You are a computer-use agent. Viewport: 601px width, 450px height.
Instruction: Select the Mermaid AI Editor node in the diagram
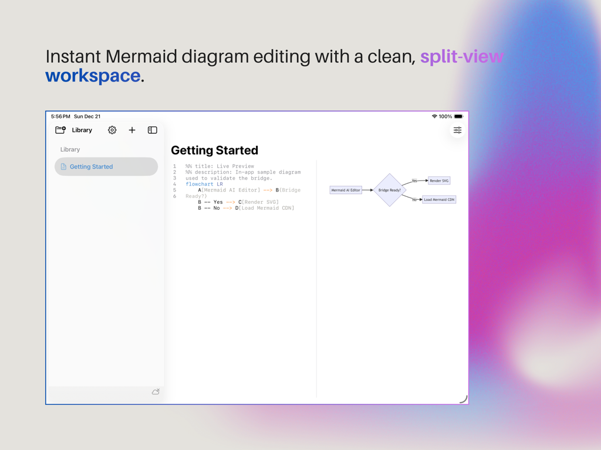[346, 190]
